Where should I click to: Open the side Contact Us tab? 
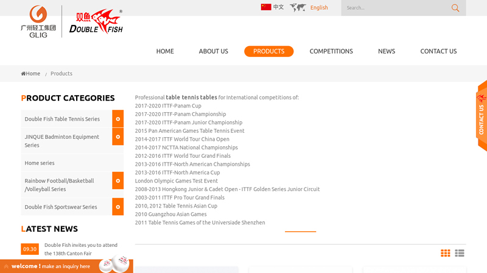coord(482,116)
